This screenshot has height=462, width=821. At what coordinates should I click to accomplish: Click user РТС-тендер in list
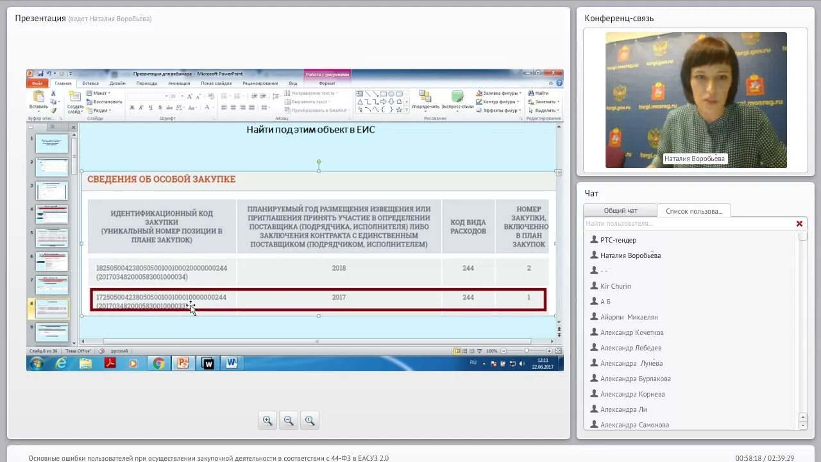coord(618,240)
